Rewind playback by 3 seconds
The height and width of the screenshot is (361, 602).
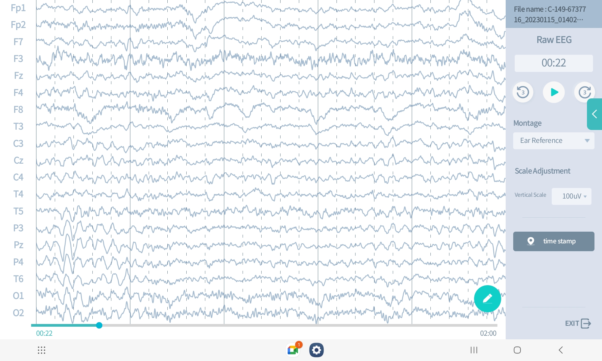point(523,92)
